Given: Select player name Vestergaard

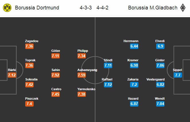Looking at the screenshot, I should tap(155, 79).
